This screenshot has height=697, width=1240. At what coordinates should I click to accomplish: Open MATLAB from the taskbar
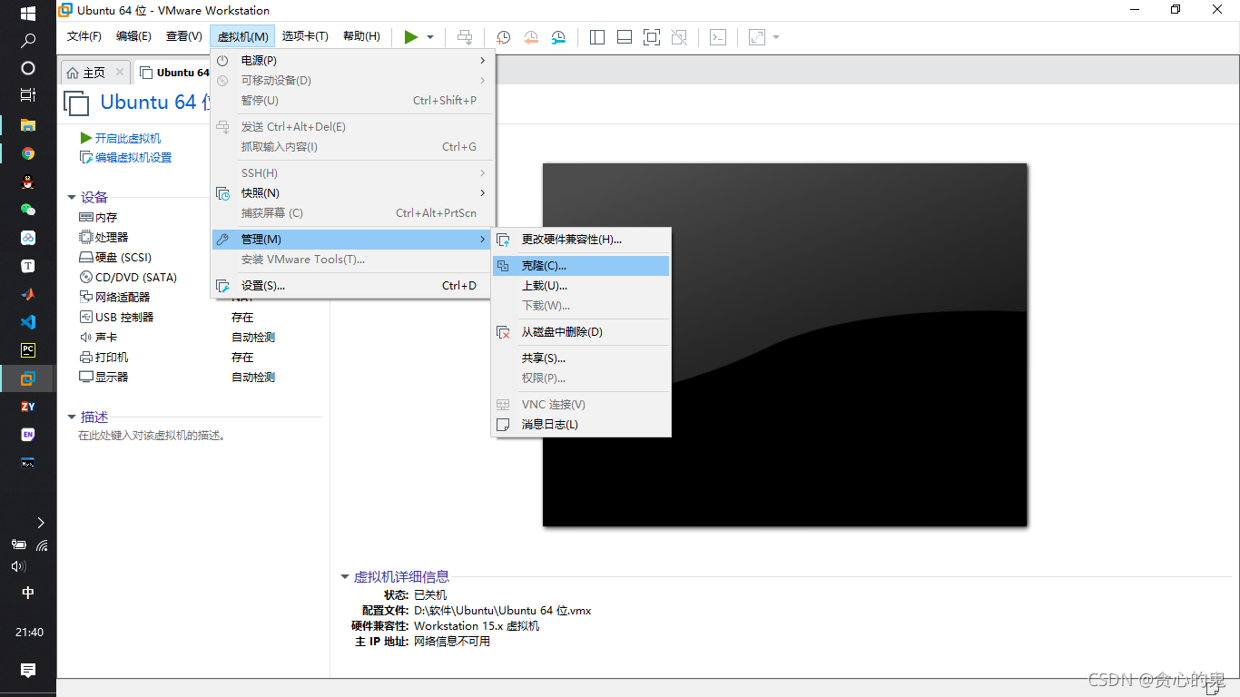(28, 294)
